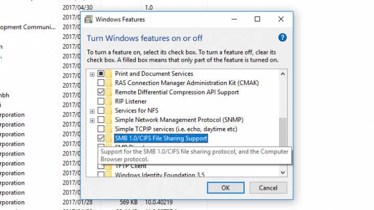Select Print and Document Services label

coord(154,74)
